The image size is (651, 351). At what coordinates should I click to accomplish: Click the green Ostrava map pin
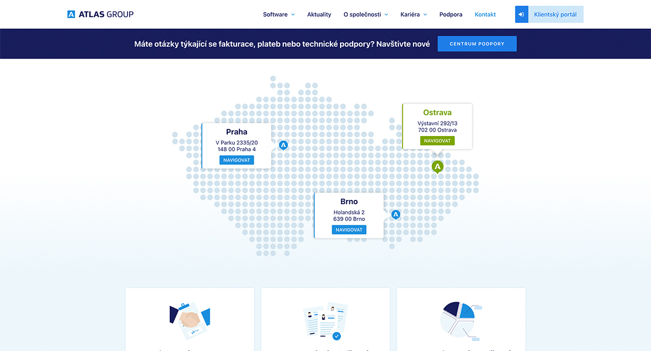(437, 166)
